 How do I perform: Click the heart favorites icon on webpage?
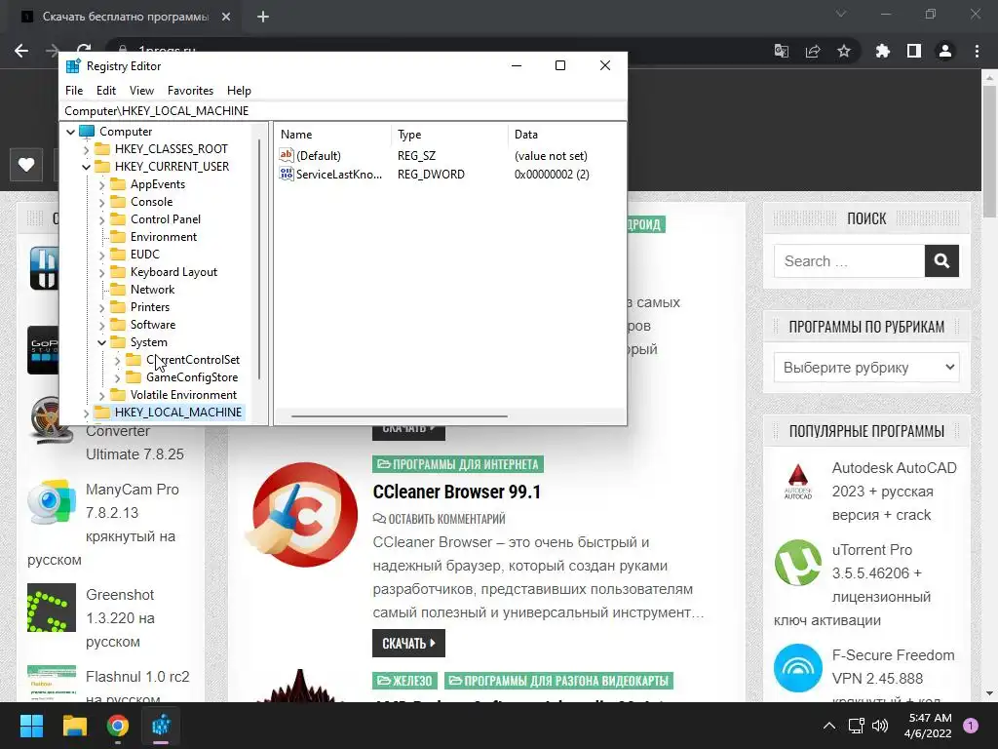[26, 165]
